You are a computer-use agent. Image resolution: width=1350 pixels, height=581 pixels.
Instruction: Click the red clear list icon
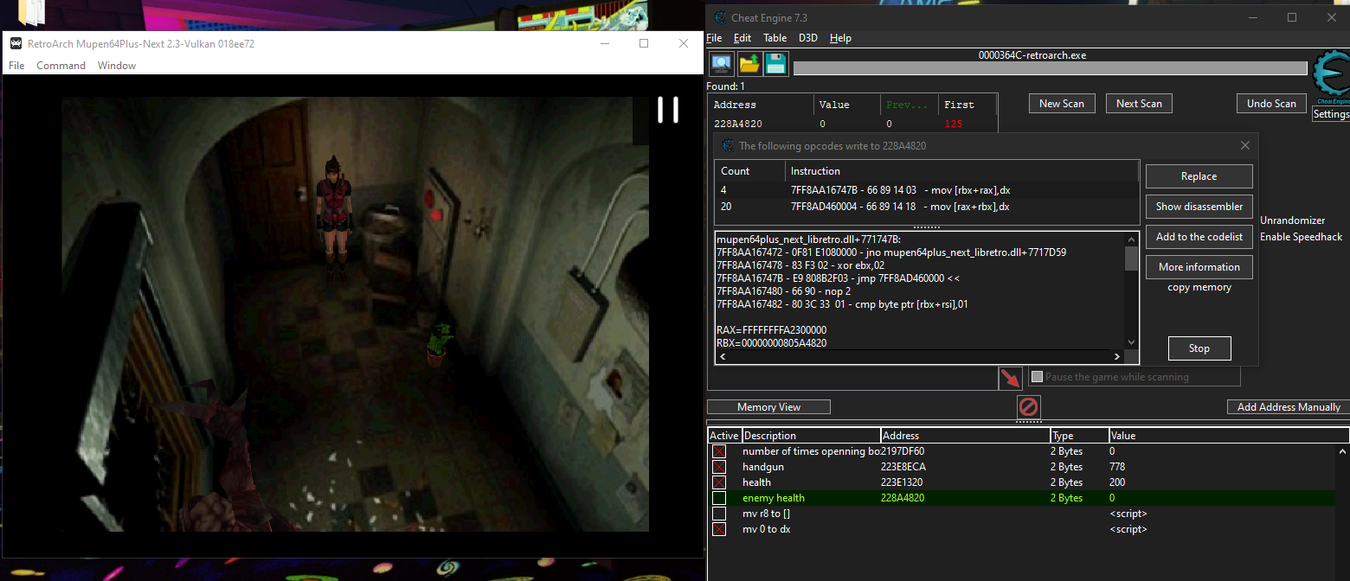tap(1028, 407)
